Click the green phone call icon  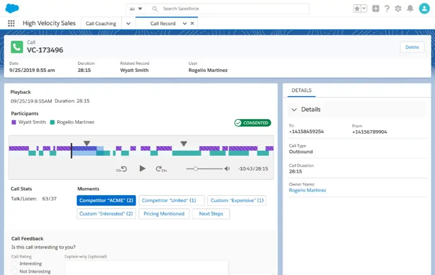point(17,47)
